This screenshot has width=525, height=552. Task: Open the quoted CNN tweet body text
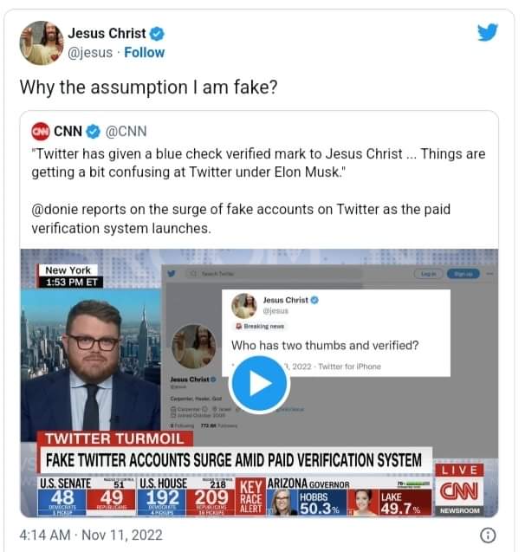259,191
